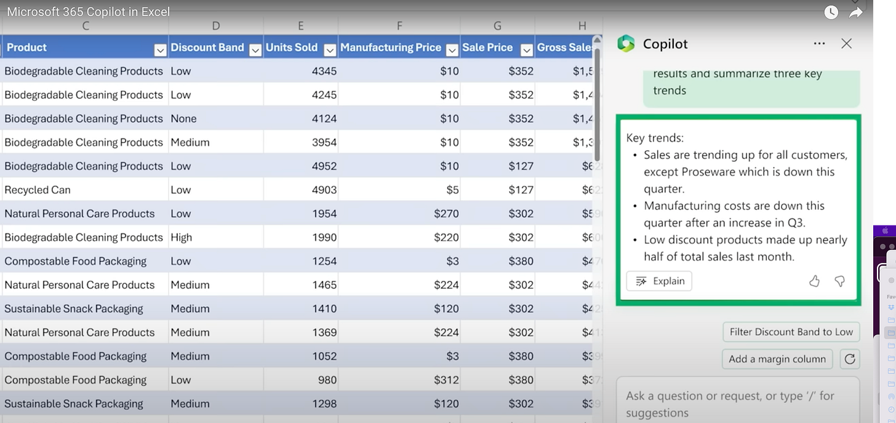The height and width of the screenshot is (423, 896).
Task: Select the units sold cell 4245
Action: [x=301, y=95]
